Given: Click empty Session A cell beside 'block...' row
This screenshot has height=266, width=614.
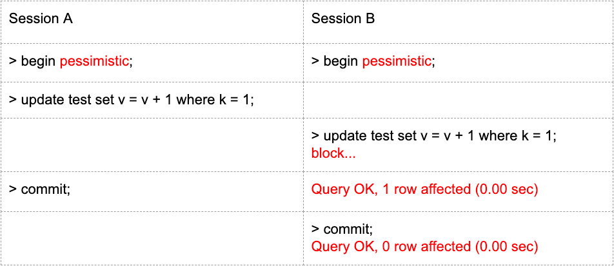Looking at the screenshot, I should [x=155, y=145].
